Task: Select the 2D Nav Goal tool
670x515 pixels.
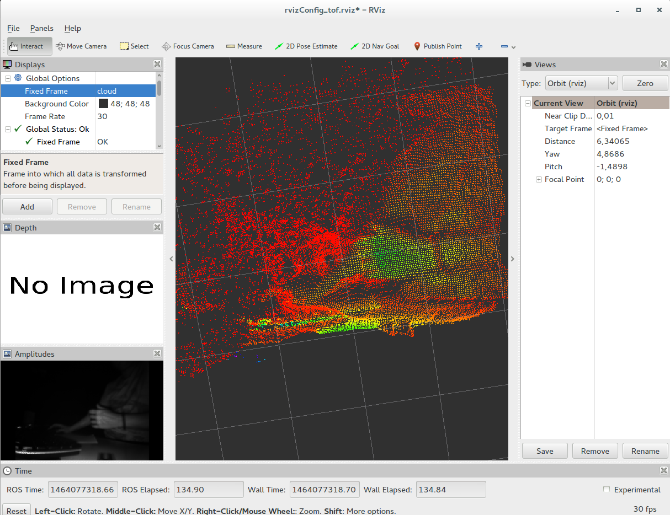Action: tap(375, 46)
